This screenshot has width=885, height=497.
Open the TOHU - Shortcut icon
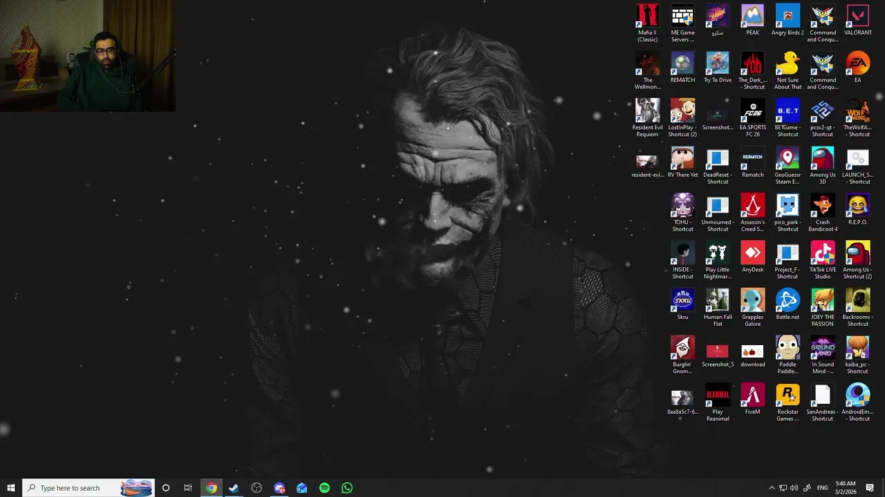coord(682,212)
